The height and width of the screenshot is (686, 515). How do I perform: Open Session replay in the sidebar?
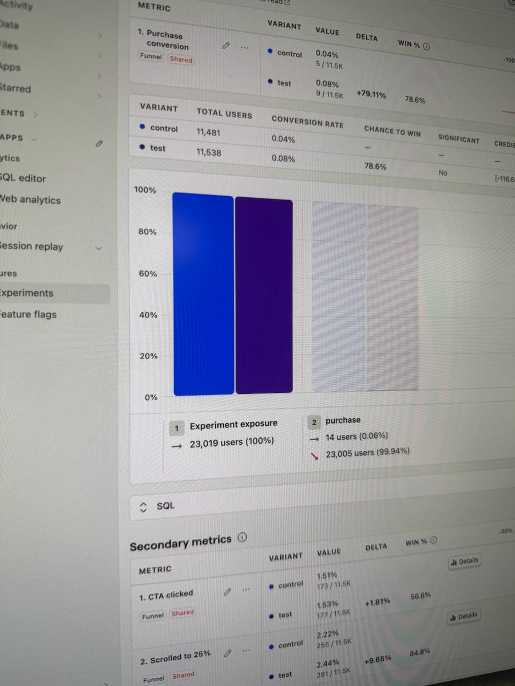(x=31, y=246)
